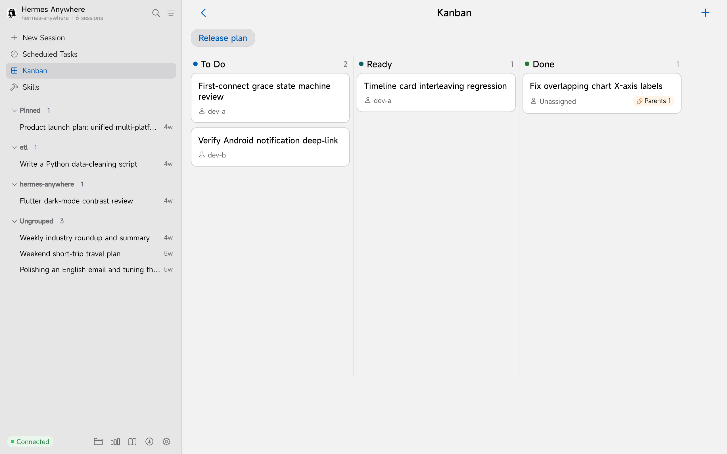The image size is (727, 454).
Task: Open Polishing an English email session
Action: [x=91, y=270]
